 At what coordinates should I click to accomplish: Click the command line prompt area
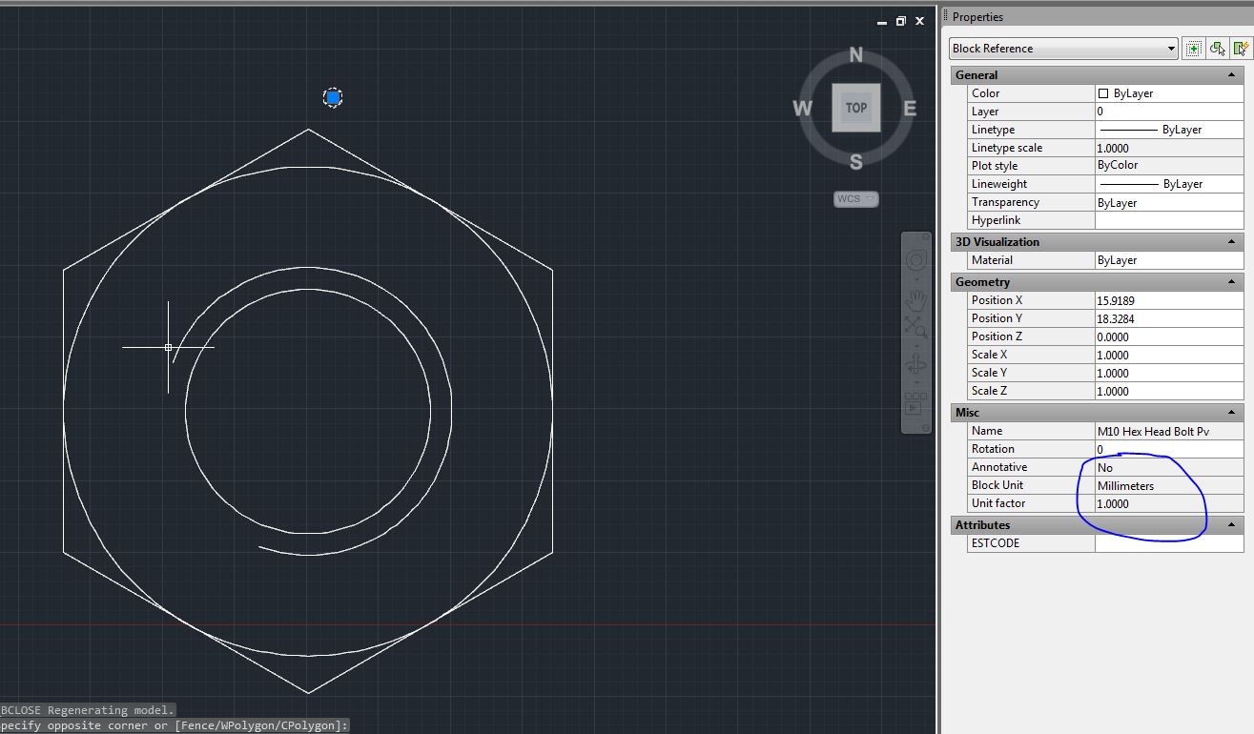point(175,725)
